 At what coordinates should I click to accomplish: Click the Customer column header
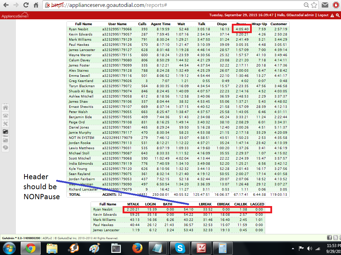pos(279,24)
